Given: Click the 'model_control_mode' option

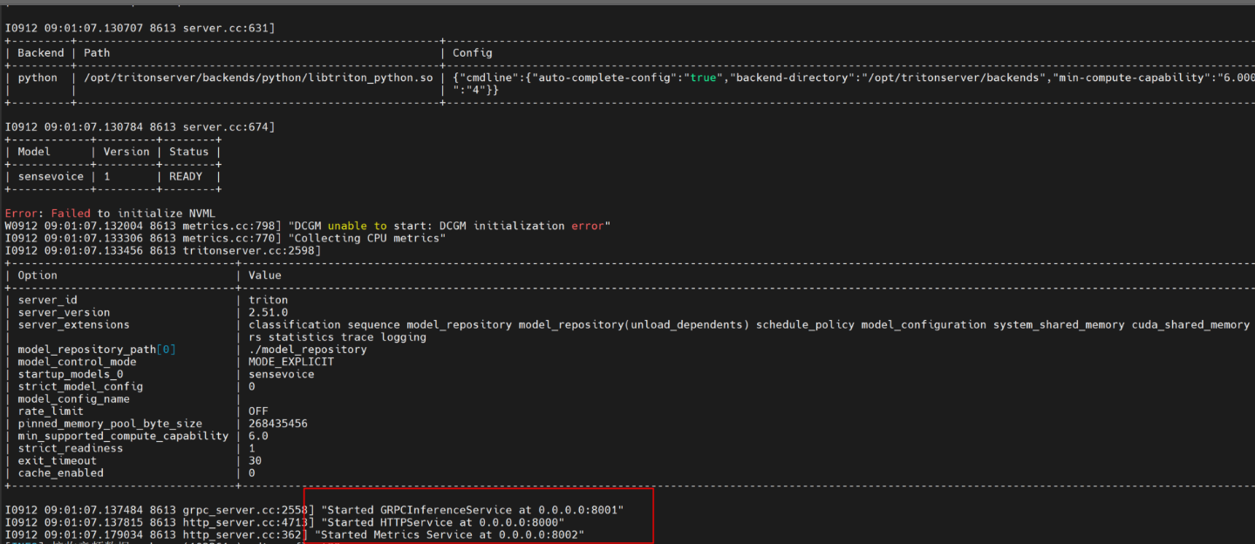Looking at the screenshot, I should (x=77, y=362).
